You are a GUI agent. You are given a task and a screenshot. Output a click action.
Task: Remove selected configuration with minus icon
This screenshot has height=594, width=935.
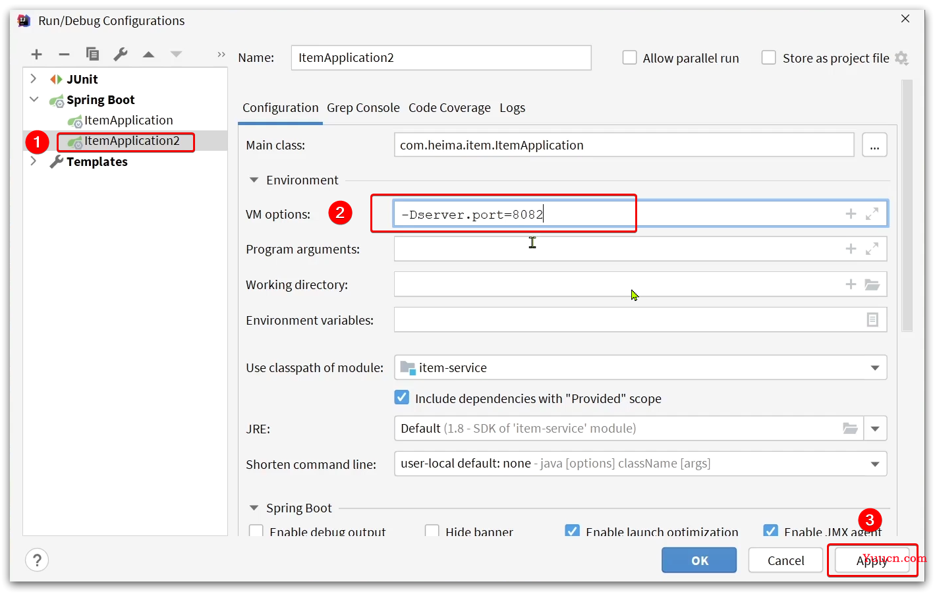64,55
